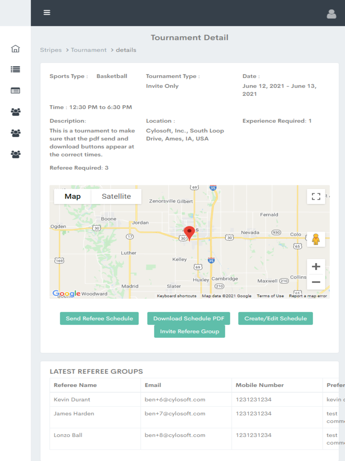Click the Kelley label on the map
The height and width of the screenshot is (461, 345).
pos(179,259)
